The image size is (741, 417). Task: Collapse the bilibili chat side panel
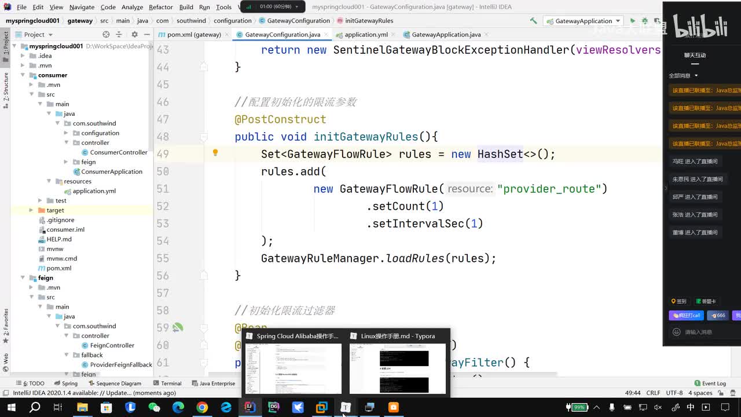(666, 188)
